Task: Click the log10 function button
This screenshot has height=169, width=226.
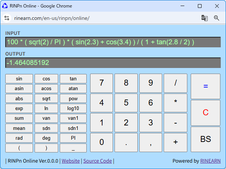Action: pyautogui.click(x=73, y=109)
